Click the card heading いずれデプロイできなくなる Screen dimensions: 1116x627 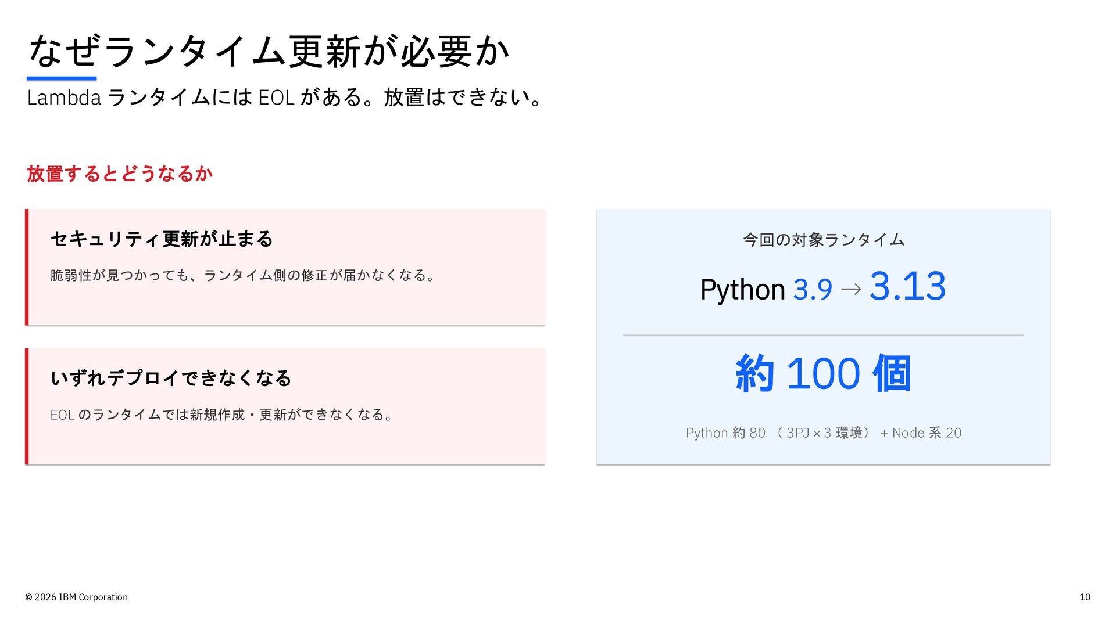tap(171, 378)
